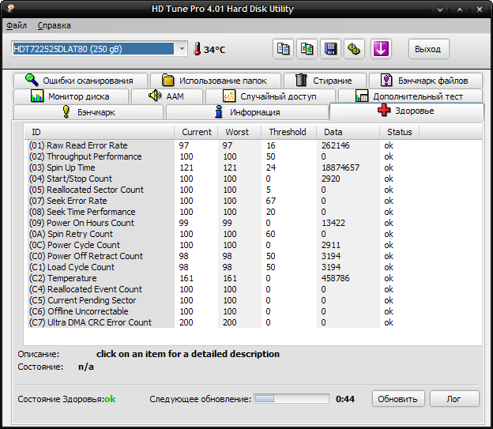Click the Лог button
The width and height of the screenshot is (493, 429).
click(454, 399)
